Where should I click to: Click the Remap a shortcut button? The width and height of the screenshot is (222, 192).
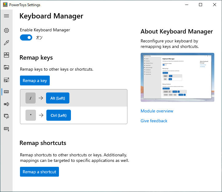pyautogui.click(x=39, y=172)
